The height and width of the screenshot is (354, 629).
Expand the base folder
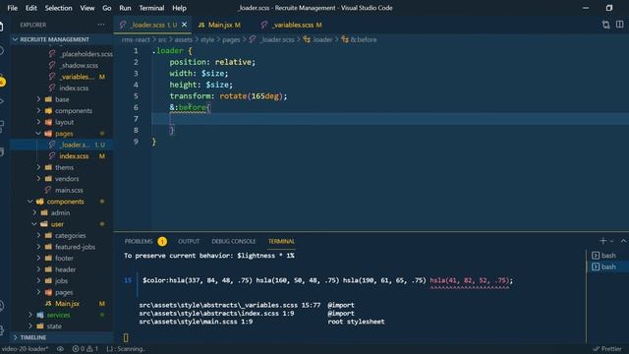(62, 99)
